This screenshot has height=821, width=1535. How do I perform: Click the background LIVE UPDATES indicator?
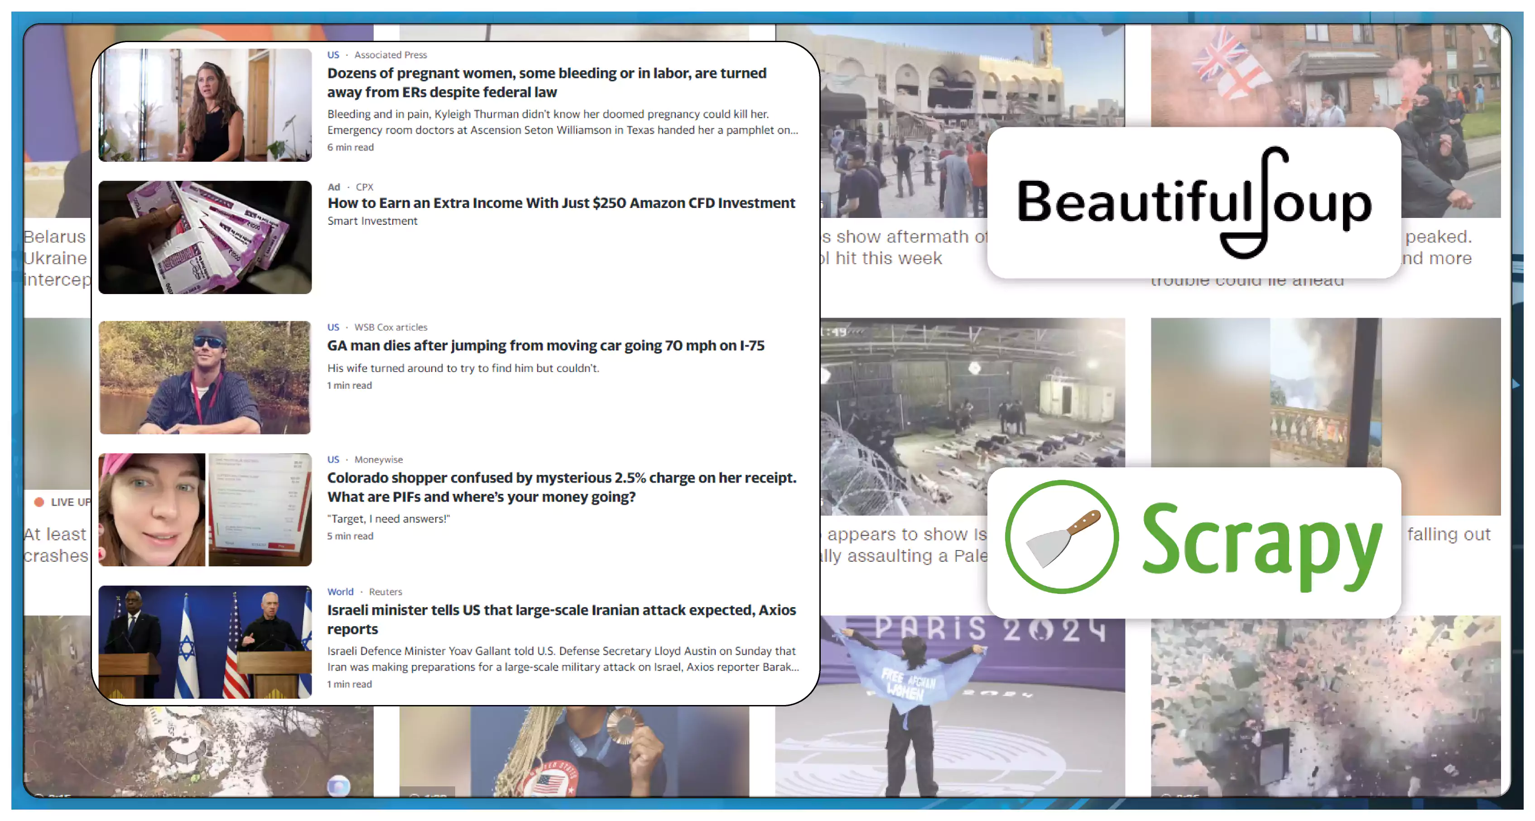tap(63, 502)
